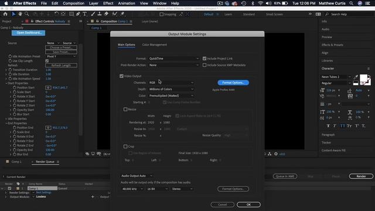Click OK in Output Module Settings
This screenshot has height=211, width=375.
(x=248, y=205)
